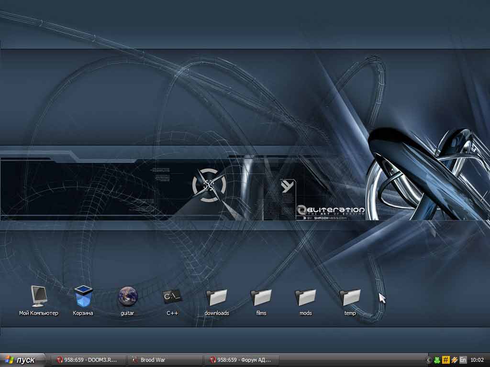The image size is (490, 367).
Task: Switch to the Форум АД Opera window
Action: point(242,360)
